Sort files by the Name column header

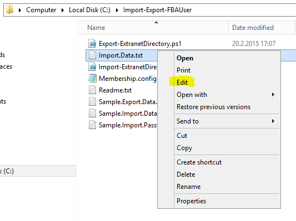click(x=153, y=28)
